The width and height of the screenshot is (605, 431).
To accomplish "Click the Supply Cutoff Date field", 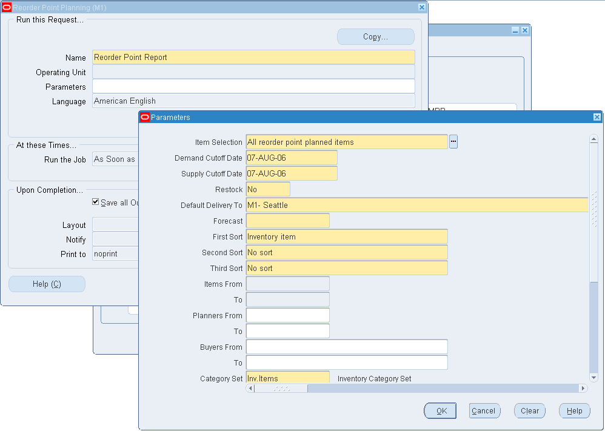I will pos(292,173).
